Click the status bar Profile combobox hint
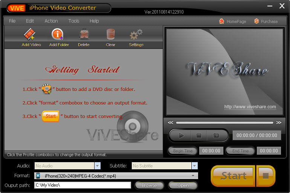The width and height of the screenshot is (290, 193). click(57, 155)
